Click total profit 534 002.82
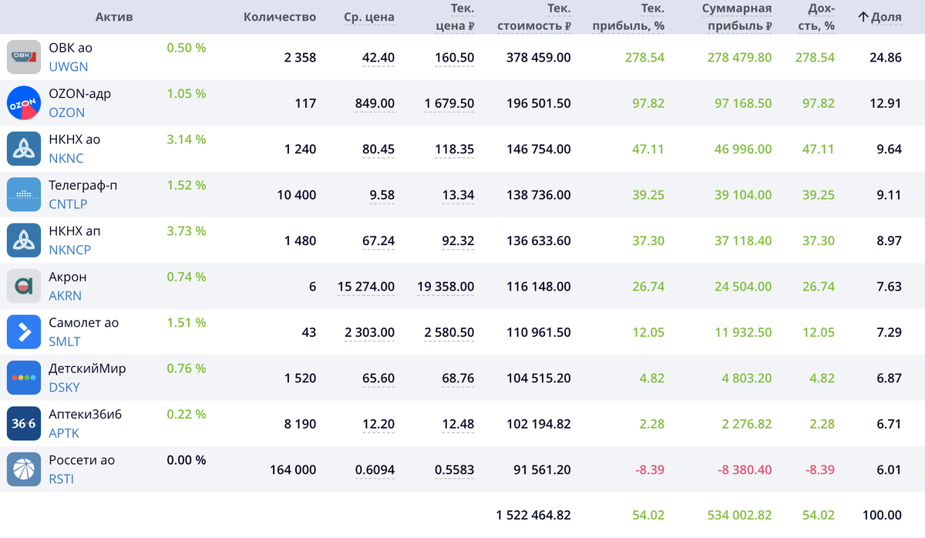 [x=740, y=515]
